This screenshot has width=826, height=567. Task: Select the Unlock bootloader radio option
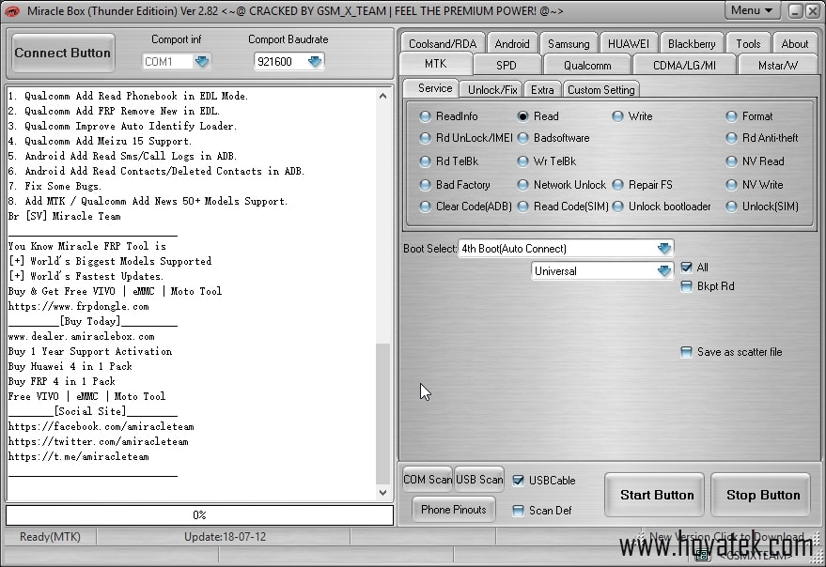662,207
